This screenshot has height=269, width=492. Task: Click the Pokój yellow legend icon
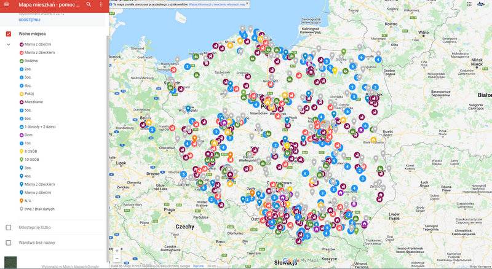click(x=22, y=93)
